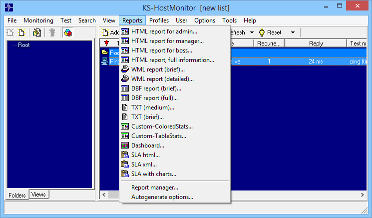The height and width of the screenshot is (218, 372).
Task: Click the horizontal scrollbar right arrow
Action: pos(363,194)
